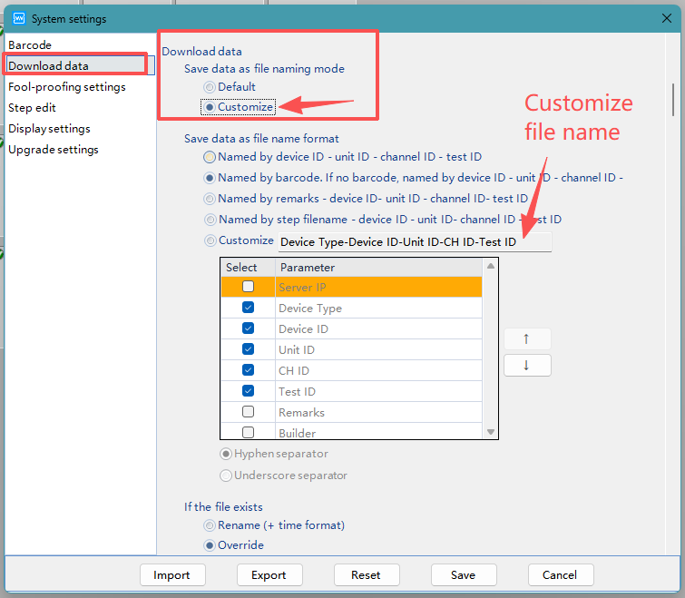Open the Barcode settings page
The width and height of the screenshot is (685, 598).
click(30, 45)
